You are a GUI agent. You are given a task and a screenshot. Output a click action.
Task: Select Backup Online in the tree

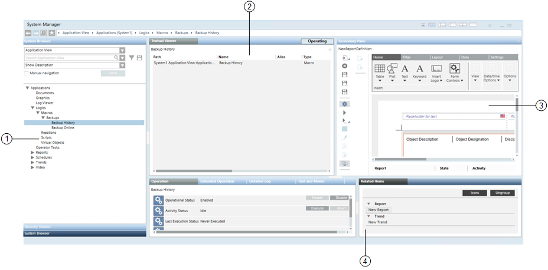point(63,128)
